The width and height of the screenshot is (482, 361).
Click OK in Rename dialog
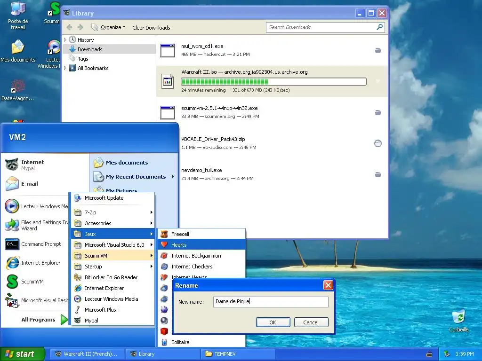(x=273, y=322)
